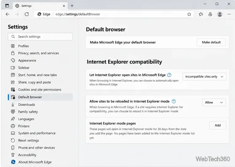Click help icon beside Let Internet Explorer open sites
This screenshot has width=235, height=167.
[x=169, y=75]
